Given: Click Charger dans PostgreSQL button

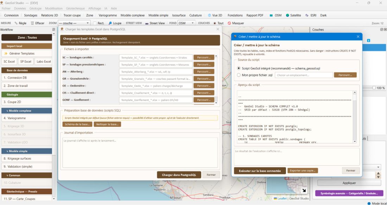Looking at the screenshot, I should click(179, 175).
